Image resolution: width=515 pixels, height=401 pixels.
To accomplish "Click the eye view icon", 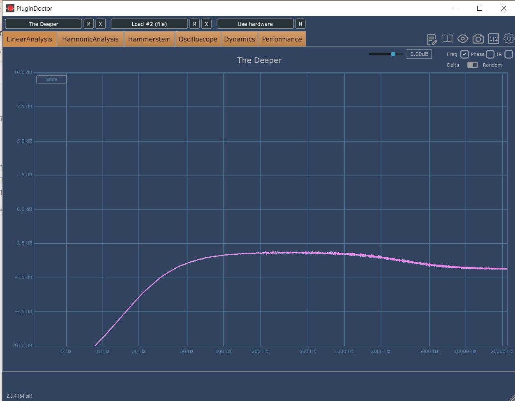I will click(463, 39).
